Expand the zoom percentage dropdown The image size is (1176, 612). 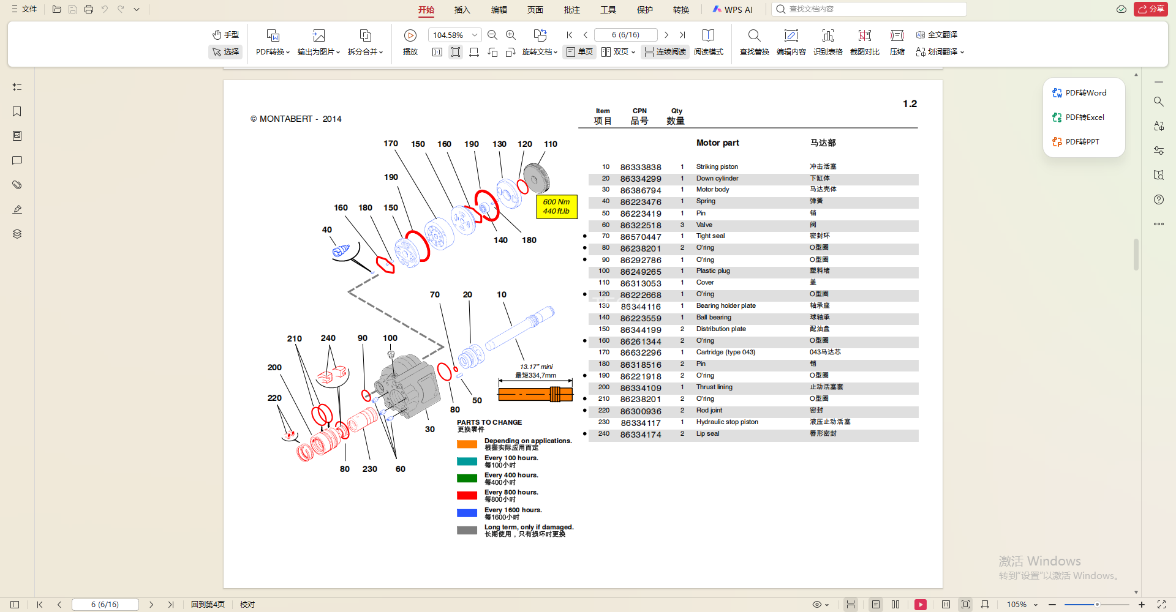[475, 35]
